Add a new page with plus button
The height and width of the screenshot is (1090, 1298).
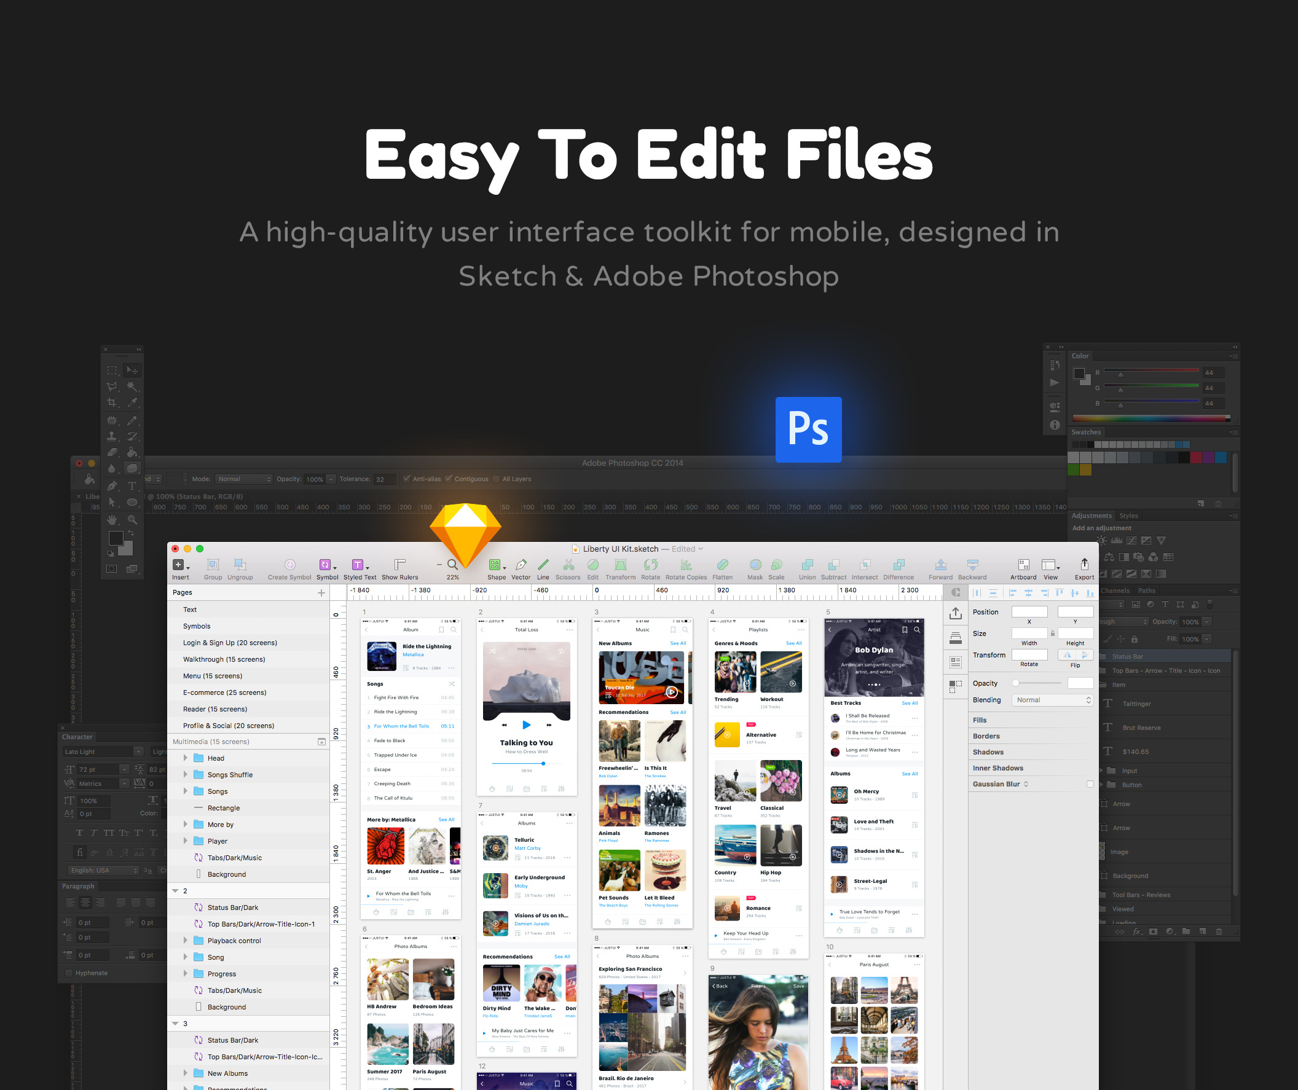point(321,592)
